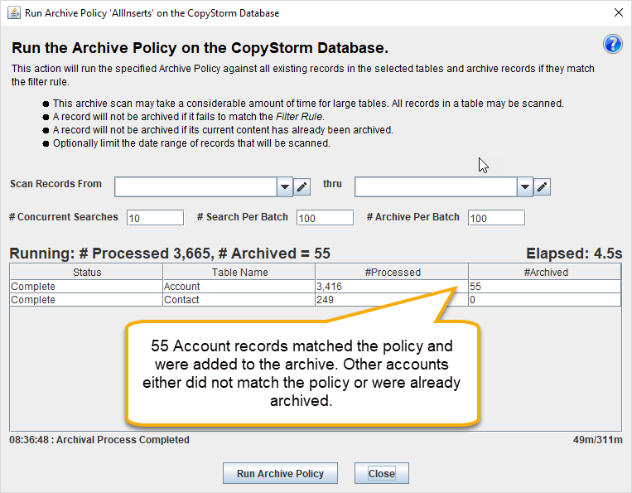The height and width of the screenshot is (493, 632).
Task: Click the Run Archive Policy button
Action: [280, 473]
